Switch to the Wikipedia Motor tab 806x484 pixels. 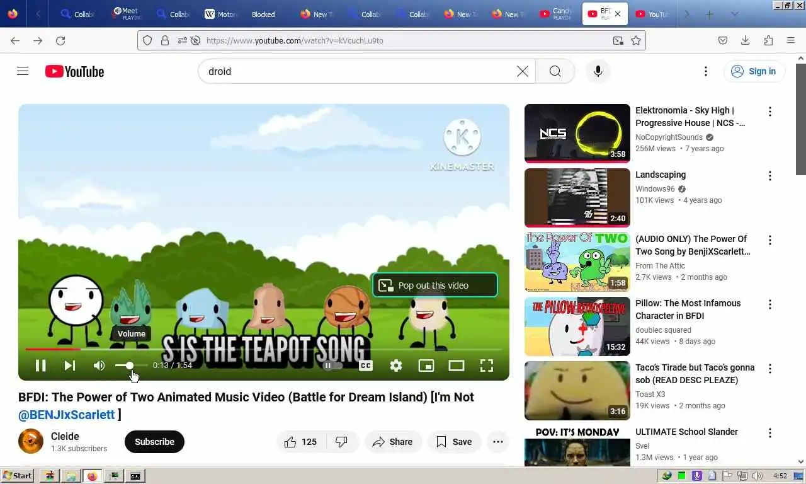click(x=221, y=14)
